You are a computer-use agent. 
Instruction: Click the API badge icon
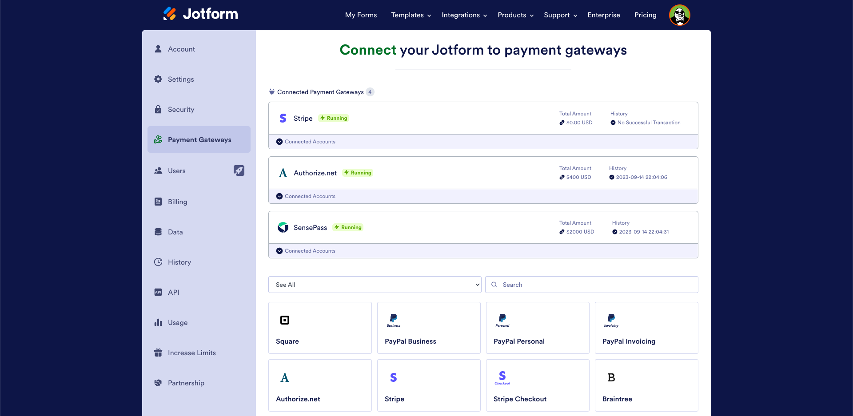click(158, 292)
